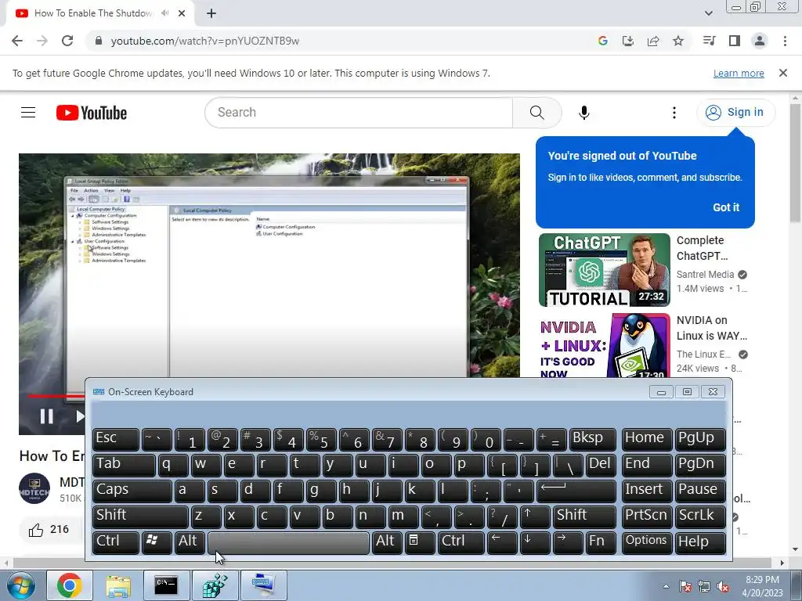
Task: Go back to the previous page
Action: coord(17,41)
